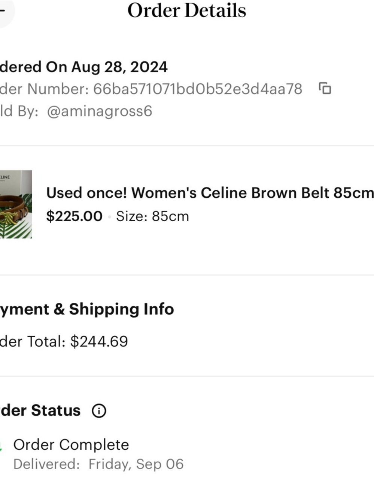The height and width of the screenshot is (500, 374).
Task: Tap the Order Details page title
Action: click(186, 11)
